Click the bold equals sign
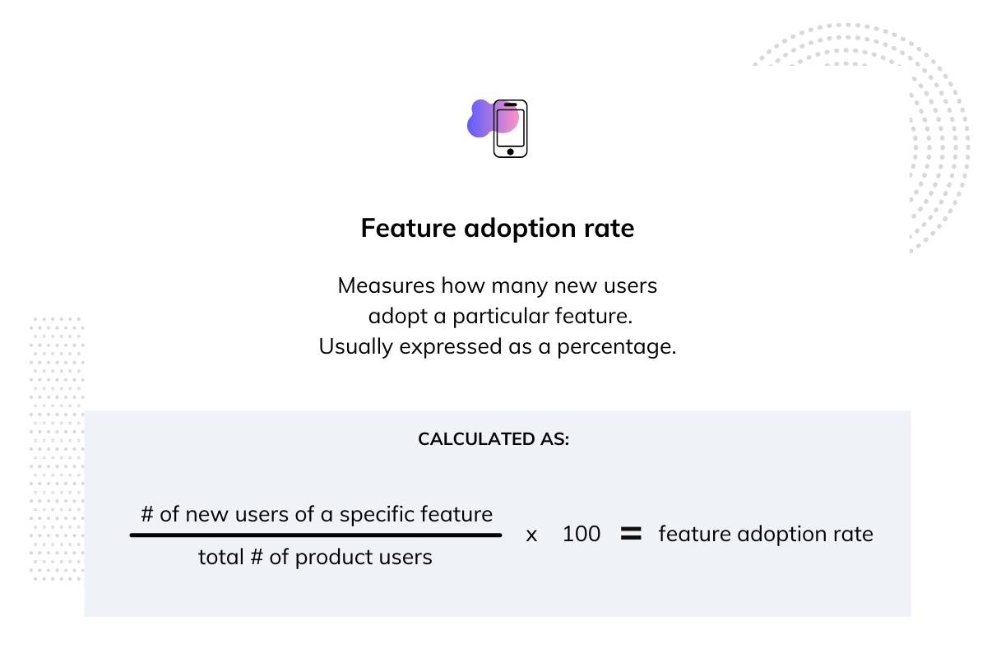The height and width of the screenshot is (658, 987). coord(630,534)
